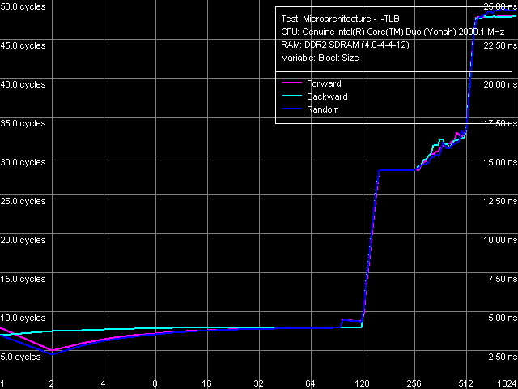Click the magenta Forward legend line
Image resolution: width=518 pixels, height=389 pixels.
tap(291, 83)
